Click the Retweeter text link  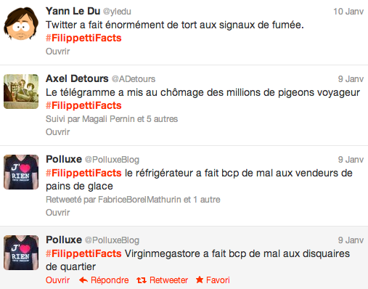(x=168, y=280)
